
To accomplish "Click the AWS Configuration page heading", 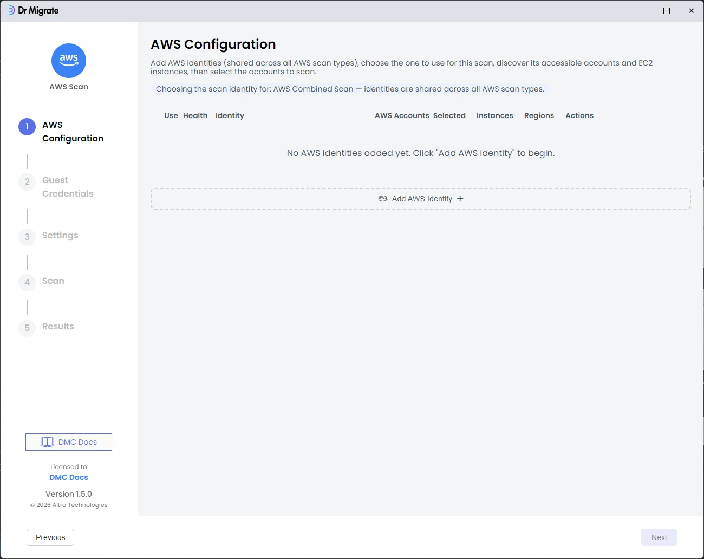I will pos(213,44).
